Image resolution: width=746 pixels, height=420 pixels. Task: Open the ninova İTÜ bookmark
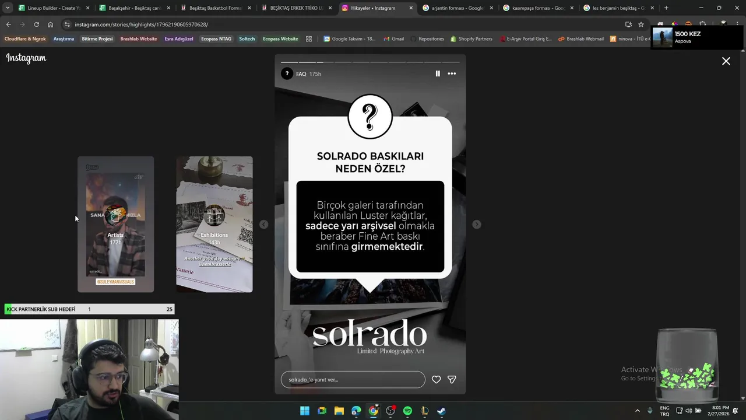click(x=630, y=39)
